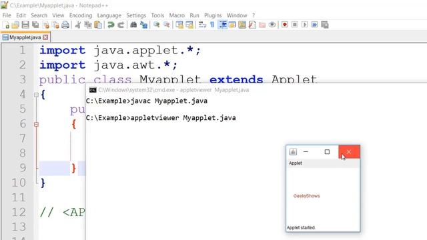Viewport: 427px width, 240px height.
Task: Open Folder as Workspace icon
Action: pos(262,25)
